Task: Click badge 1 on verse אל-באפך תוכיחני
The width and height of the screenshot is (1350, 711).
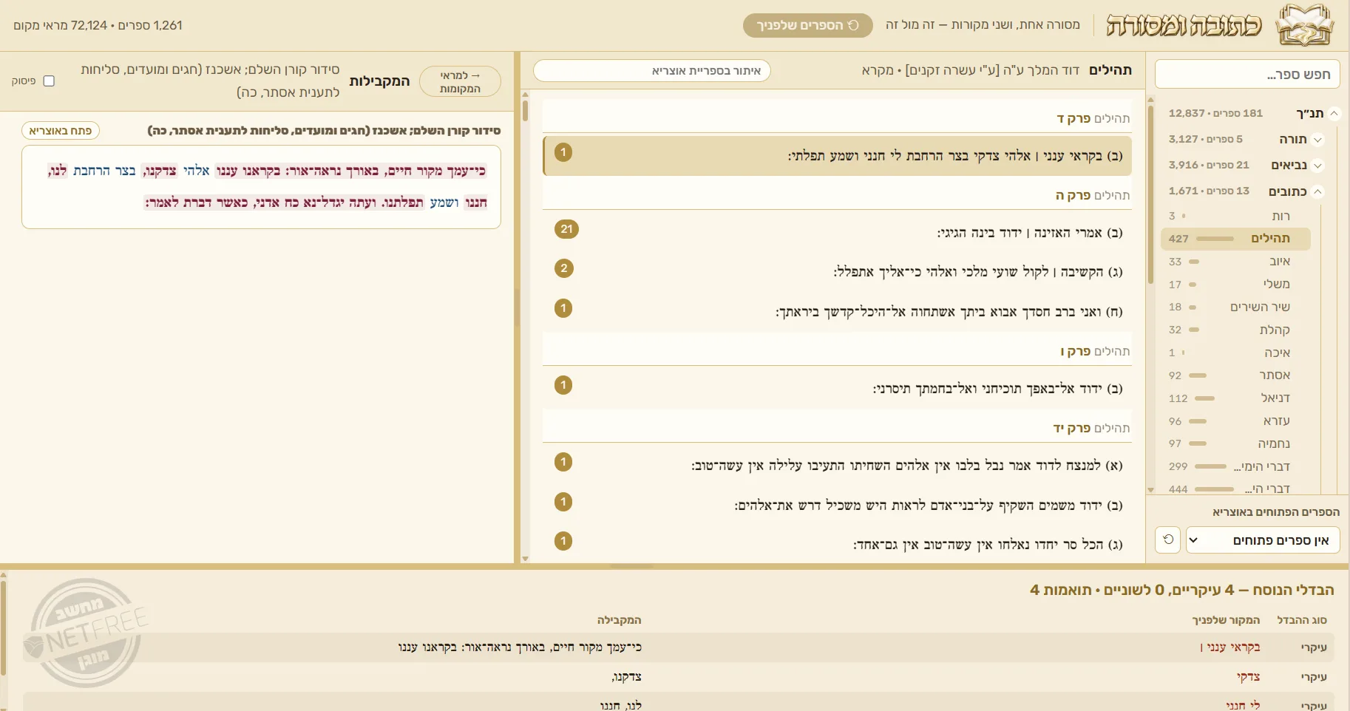Action: (563, 385)
